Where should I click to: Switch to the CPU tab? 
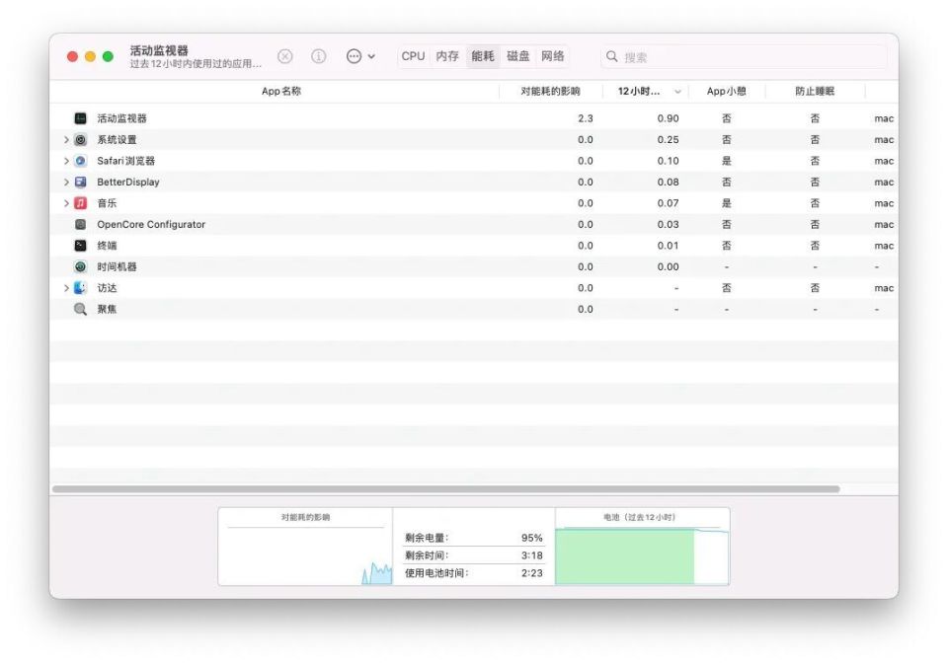click(413, 56)
